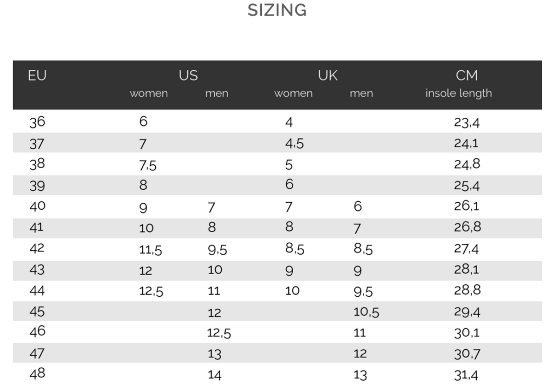Click the US column header
This screenshot has width=554, height=386.
(x=188, y=75)
